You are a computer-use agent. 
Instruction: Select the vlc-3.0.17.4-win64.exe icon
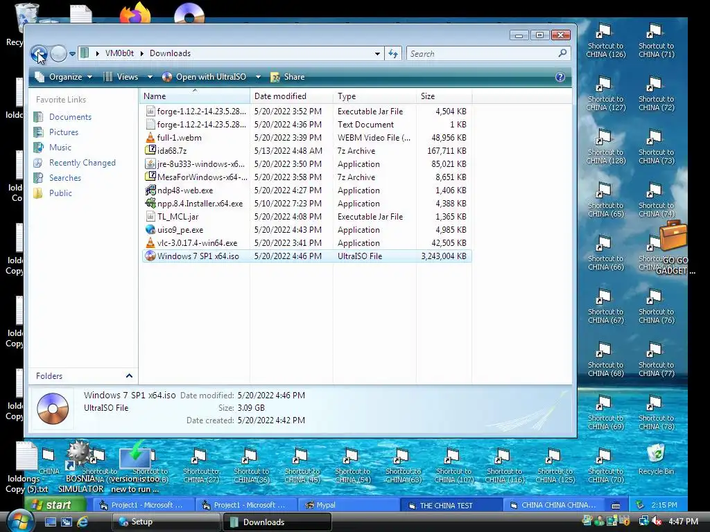(x=150, y=243)
